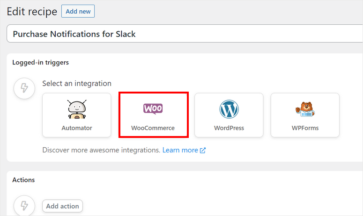
Task: Select the WooCommerce integration label
Action: coord(153,128)
